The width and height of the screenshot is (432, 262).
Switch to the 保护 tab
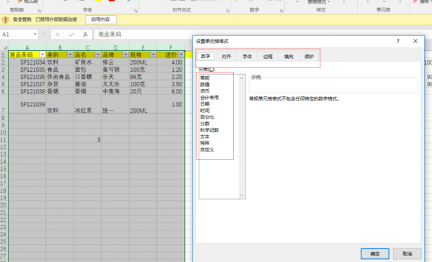(309, 57)
